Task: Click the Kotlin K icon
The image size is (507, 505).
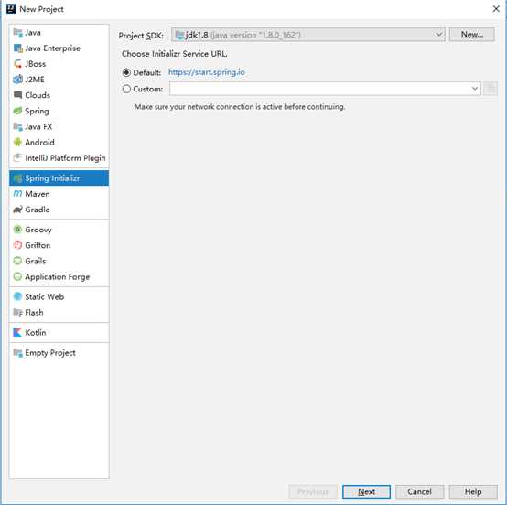Action: point(17,332)
